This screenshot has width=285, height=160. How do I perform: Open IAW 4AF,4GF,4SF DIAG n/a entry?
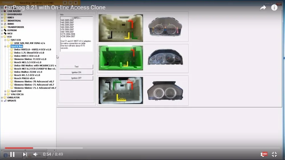pyautogui.click(x=29, y=43)
